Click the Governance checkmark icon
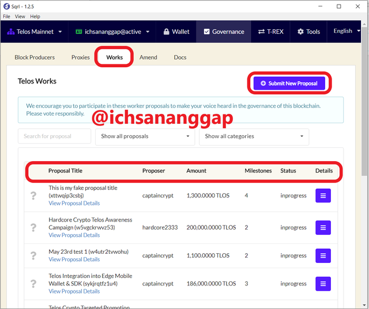The height and width of the screenshot is (309, 369). 206,32
